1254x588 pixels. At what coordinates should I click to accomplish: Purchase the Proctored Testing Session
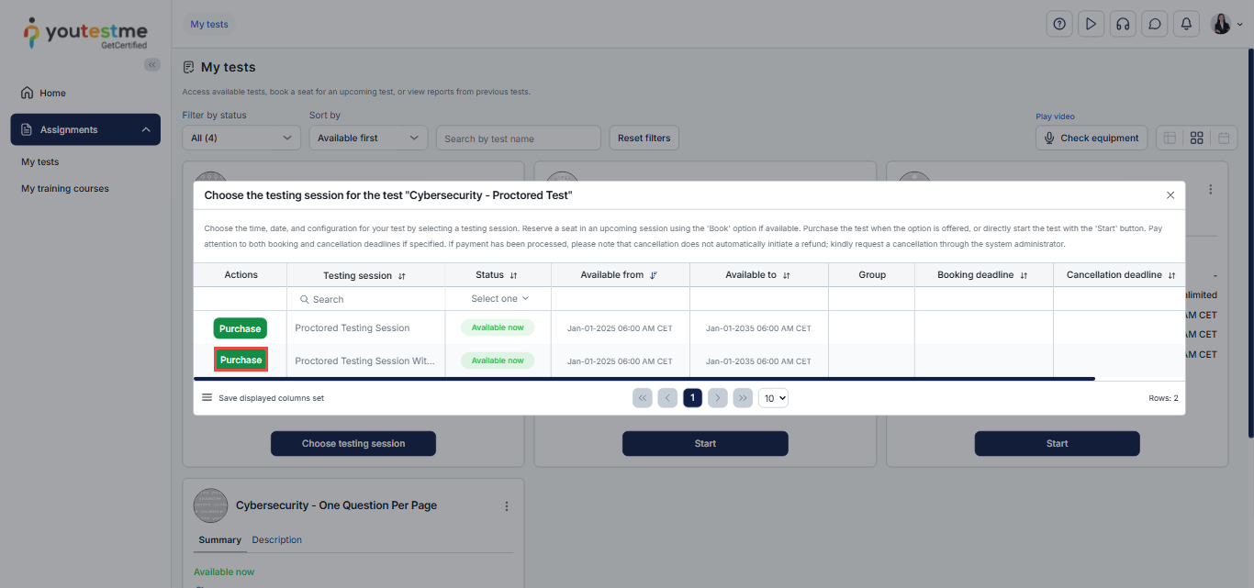coord(241,328)
